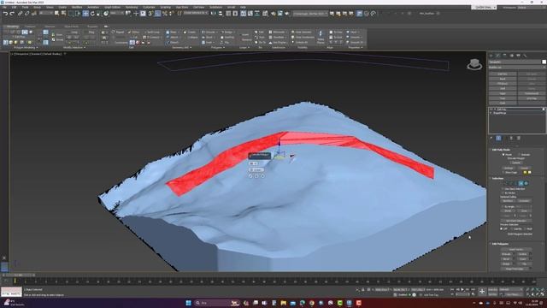The image size is (547, 308).
Task: Open the Modifier List dropdown
Action: [x=517, y=67]
